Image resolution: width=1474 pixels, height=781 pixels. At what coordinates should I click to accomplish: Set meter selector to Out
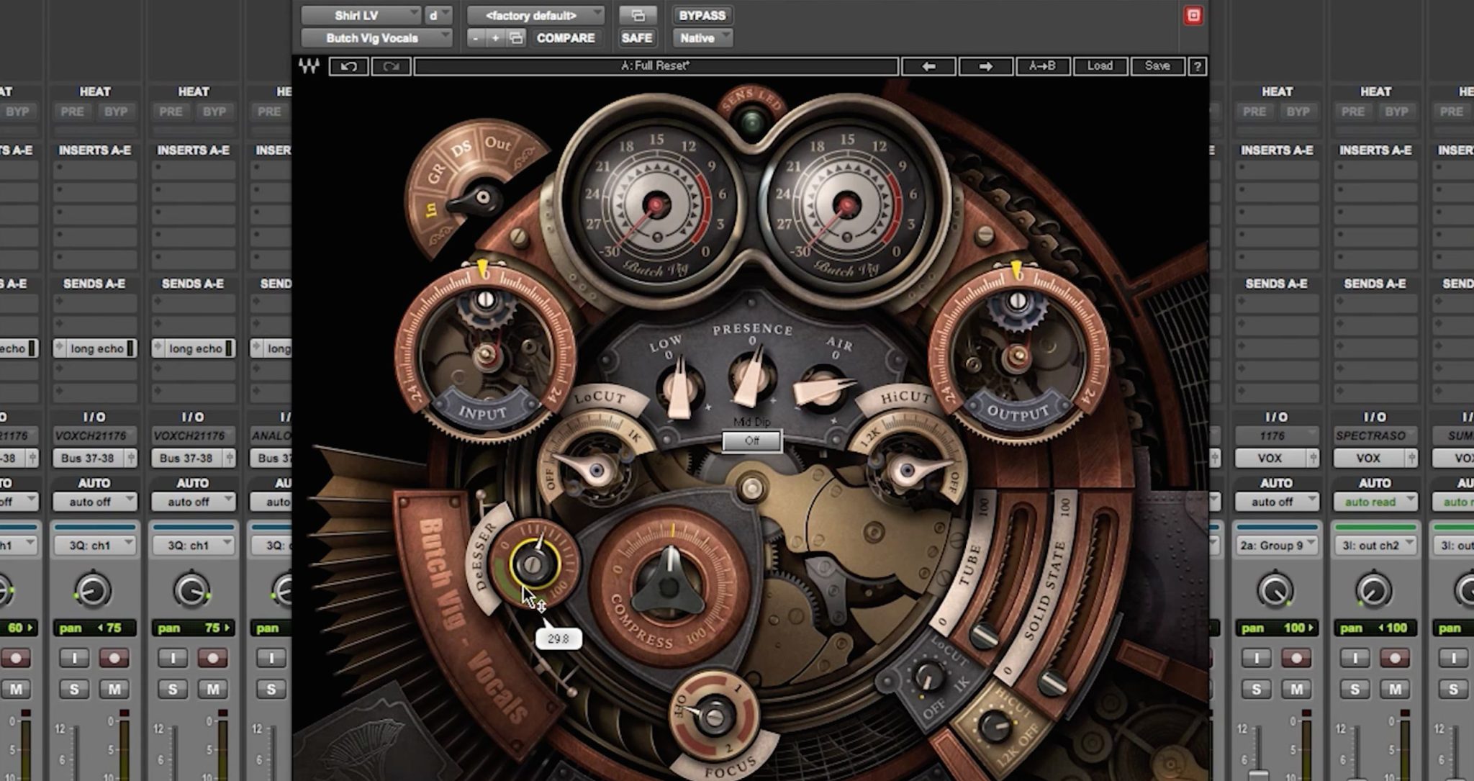pos(497,143)
